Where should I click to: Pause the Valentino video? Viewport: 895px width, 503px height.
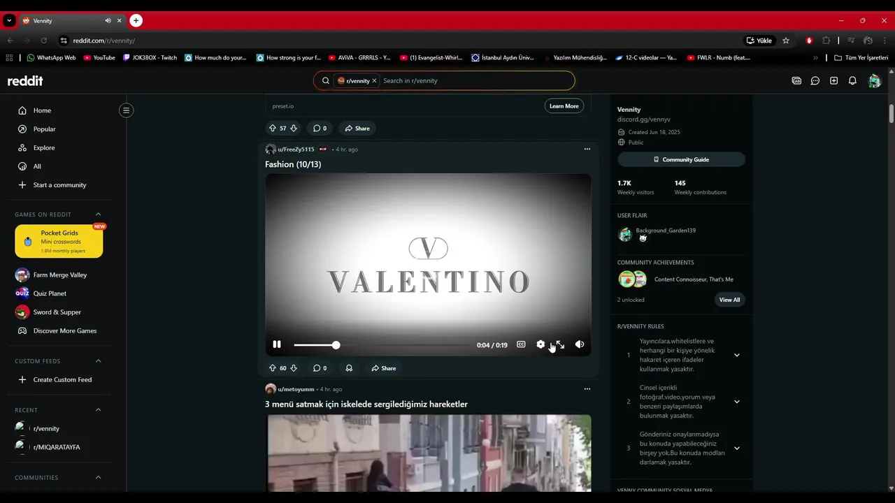tap(277, 344)
